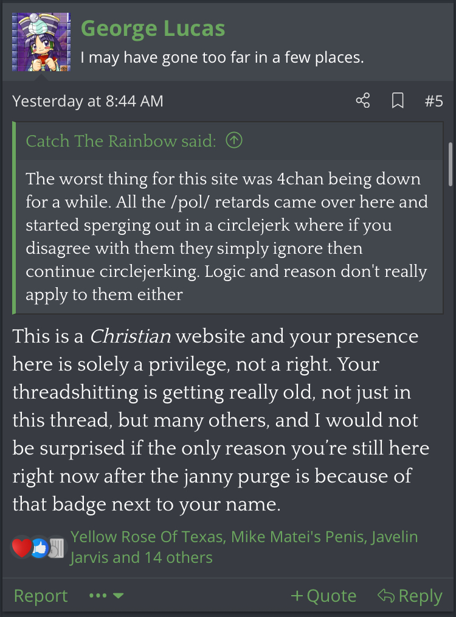This screenshot has height=617, width=456.
Task: Open the three-dots more options dropdown
Action: tap(106, 596)
